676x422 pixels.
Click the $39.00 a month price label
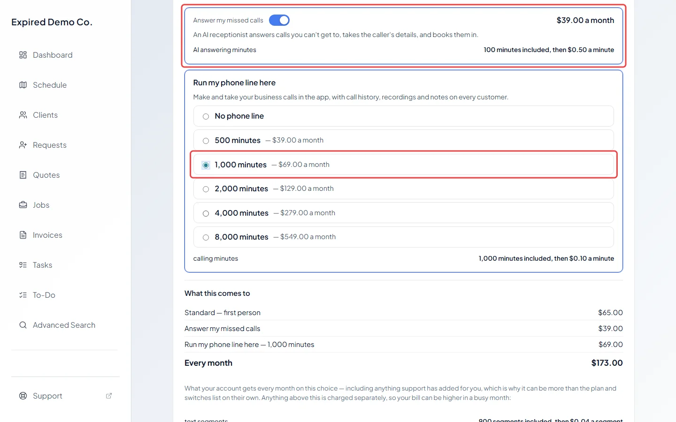coord(585,20)
